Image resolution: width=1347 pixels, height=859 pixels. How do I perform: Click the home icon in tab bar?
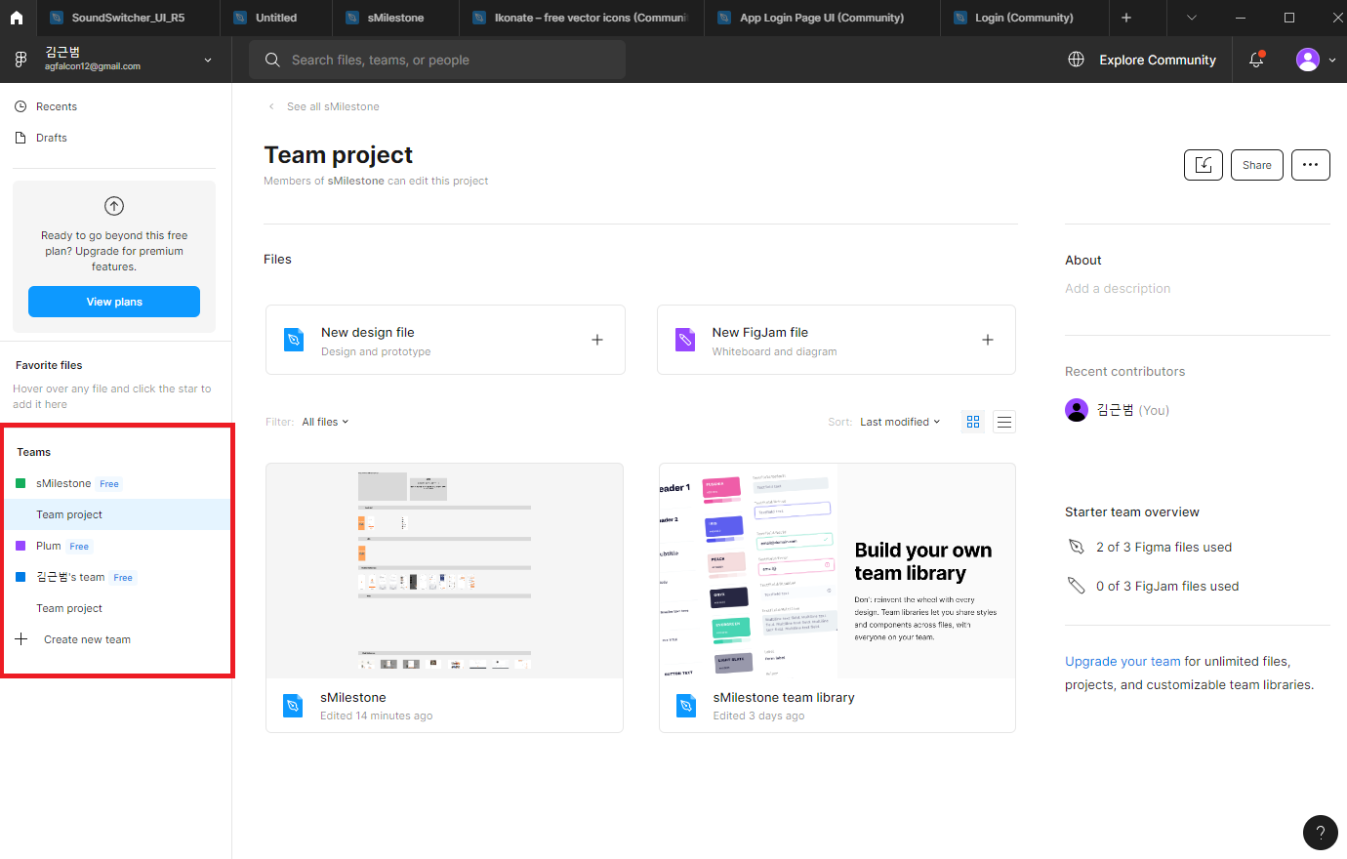(17, 18)
